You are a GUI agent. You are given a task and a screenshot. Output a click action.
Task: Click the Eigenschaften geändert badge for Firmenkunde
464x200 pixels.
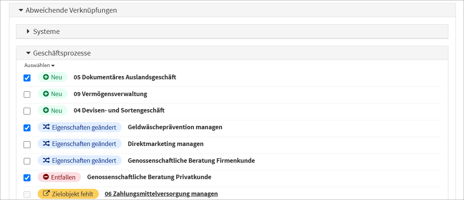(79, 161)
